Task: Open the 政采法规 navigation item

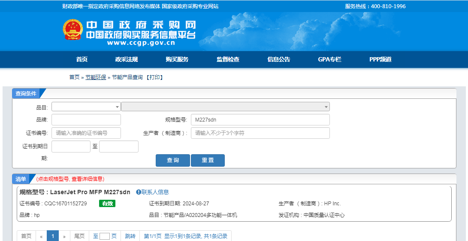Action: pyautogui.click(x=127, y=60)
